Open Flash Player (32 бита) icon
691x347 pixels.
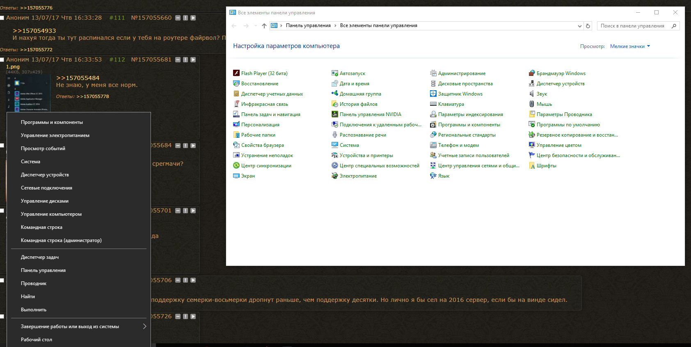pyautogui.click(x=236, y=73)
